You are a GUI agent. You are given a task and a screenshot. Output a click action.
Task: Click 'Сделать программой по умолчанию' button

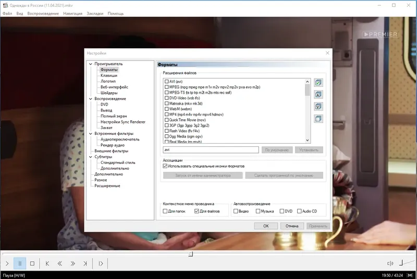(x=284, y=175)
